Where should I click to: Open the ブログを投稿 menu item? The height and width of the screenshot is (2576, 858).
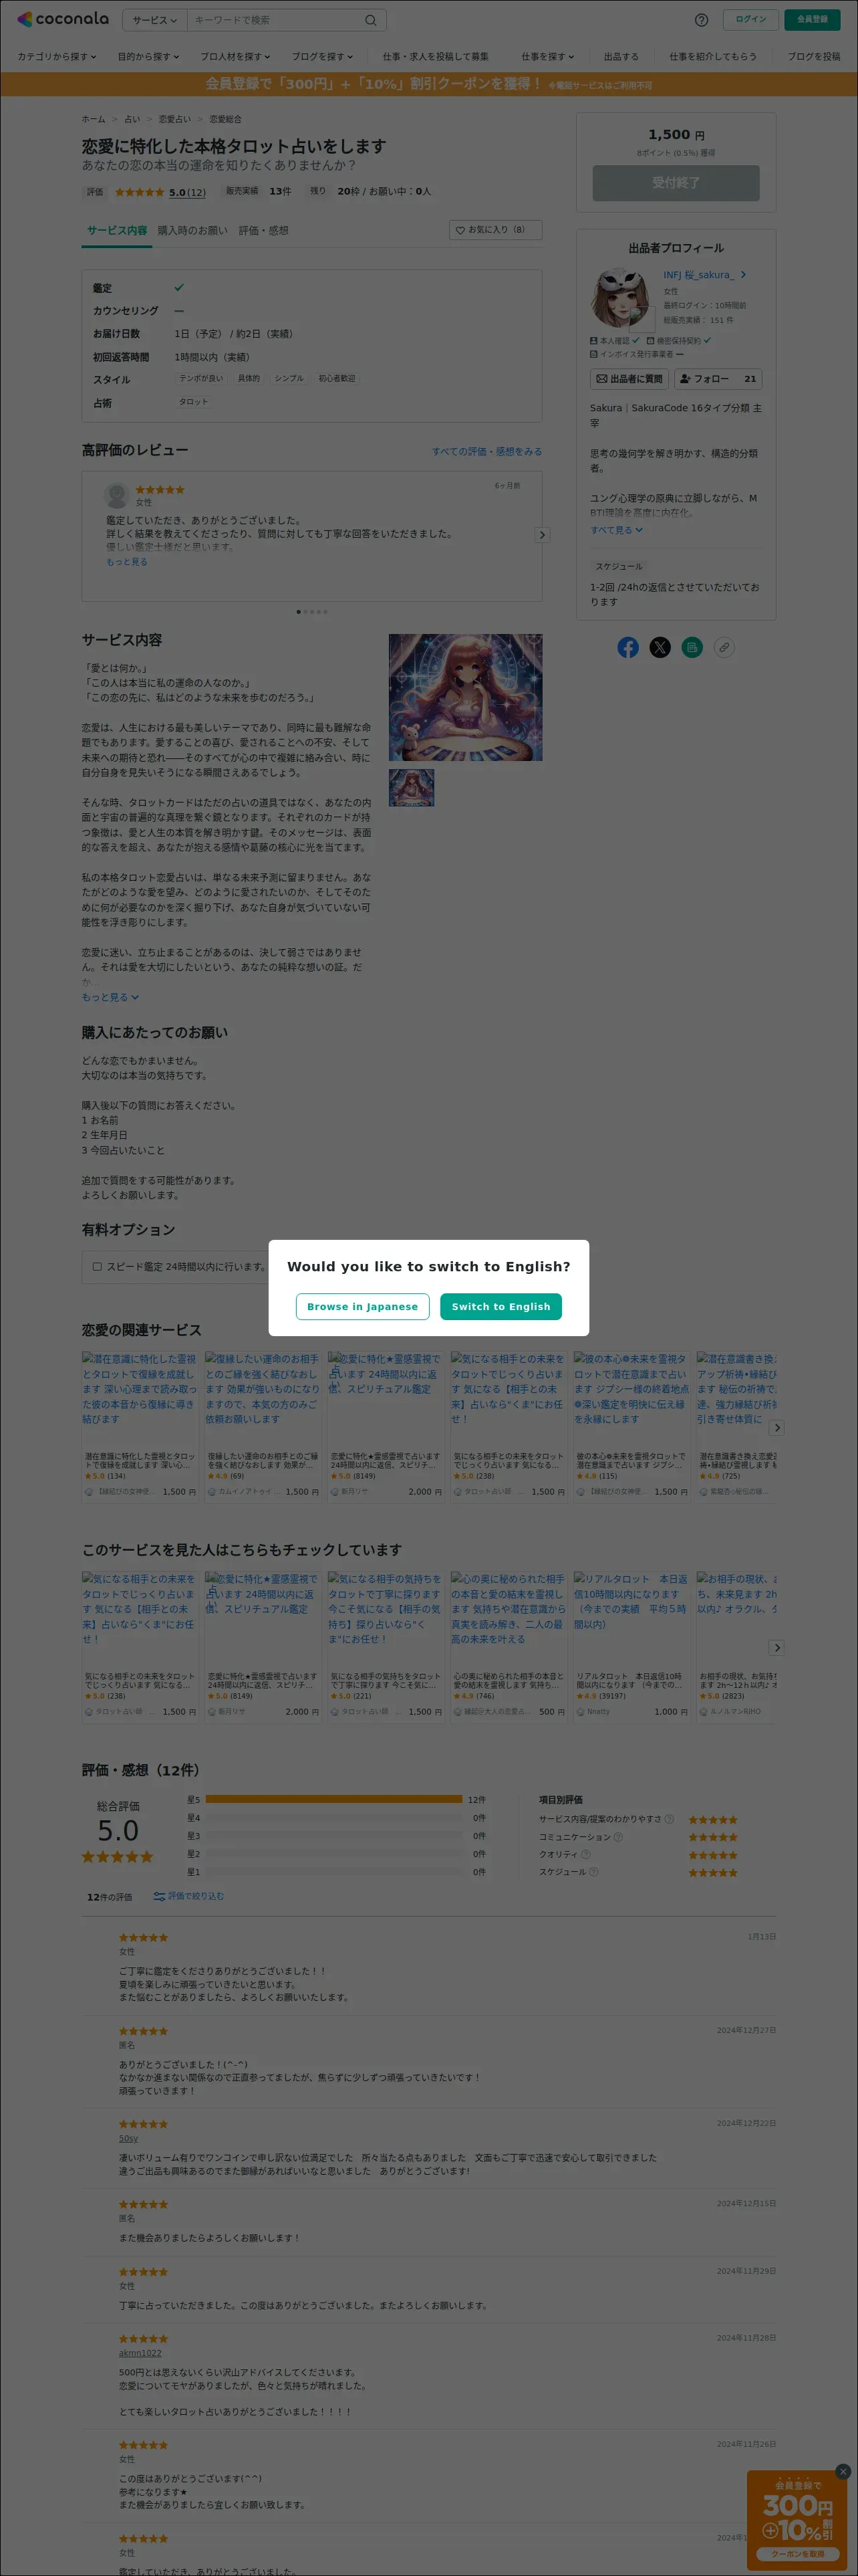click(x=813, y=57)
